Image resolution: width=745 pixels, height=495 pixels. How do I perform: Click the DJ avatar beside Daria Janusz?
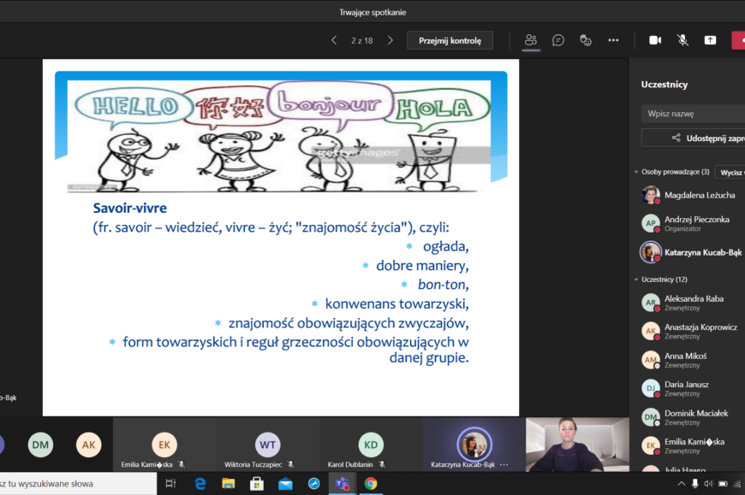[x=651, y=388]
